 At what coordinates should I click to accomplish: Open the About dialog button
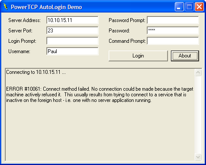(x=185, y=56)
